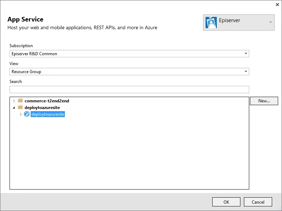Close the App Service dialog
This screenshot has height=211, width=282.
pyautogui.click(x=277, y=5)
